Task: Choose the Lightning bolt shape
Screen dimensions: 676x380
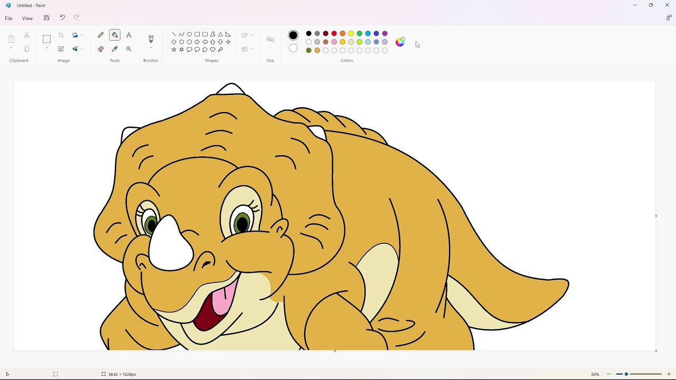Action: pos(220,50)
